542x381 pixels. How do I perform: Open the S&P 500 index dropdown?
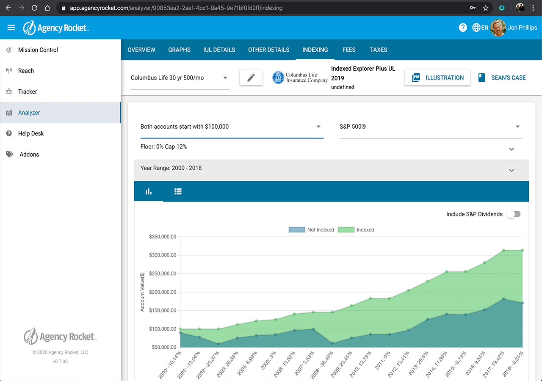(x=431, y=127)
